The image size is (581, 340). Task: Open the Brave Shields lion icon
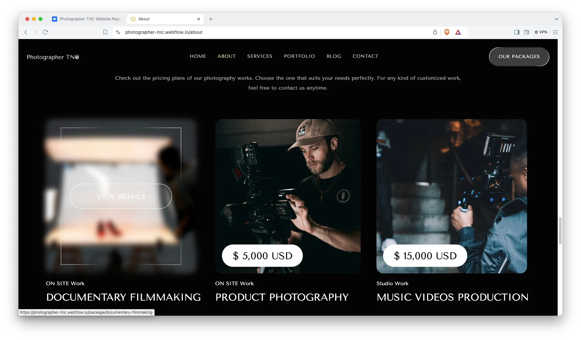(447, 32)
